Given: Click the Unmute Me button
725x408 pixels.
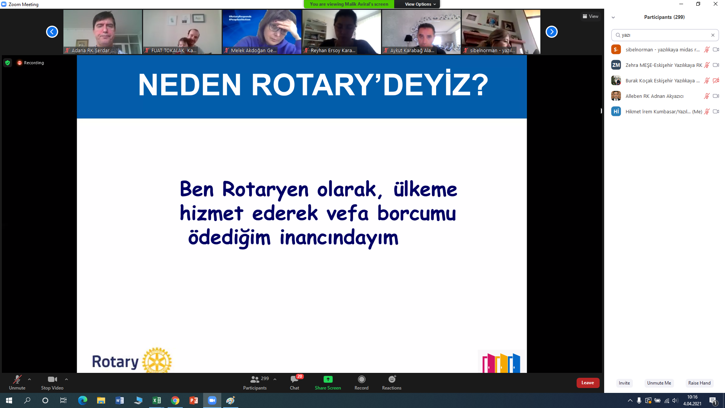Looking at the screenshot, I should pos(659,383).
